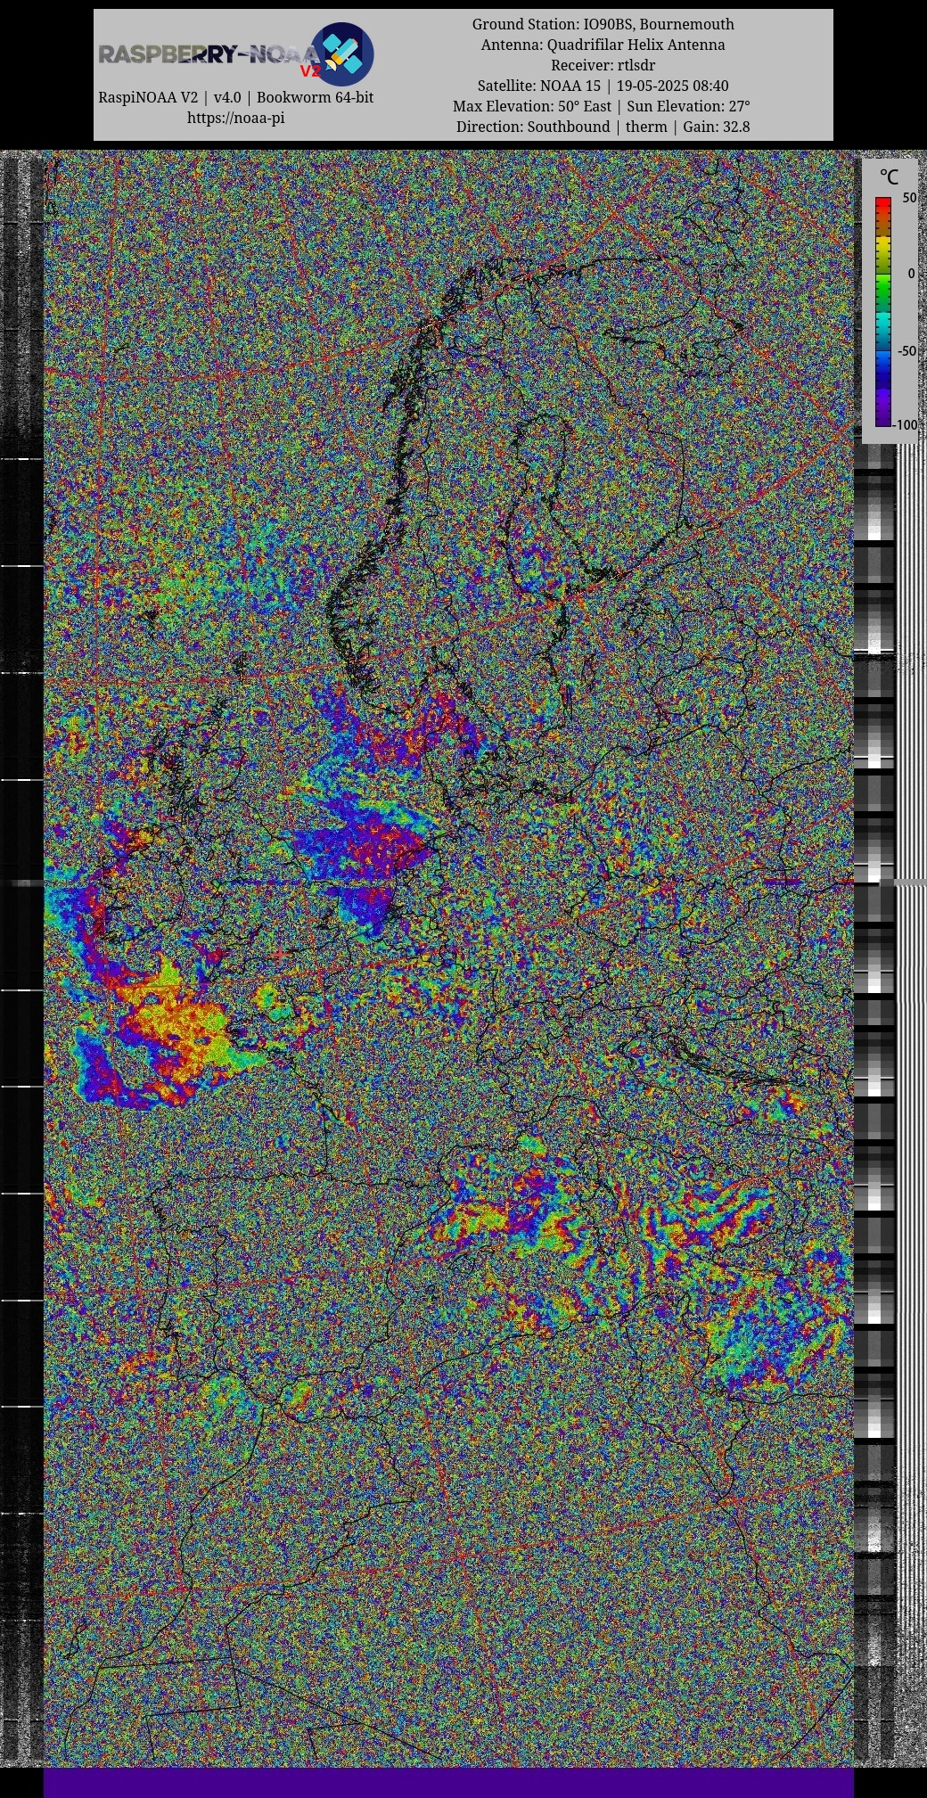Image resolution: width=927 pixels, height=1798 pixels.
Task: Click the °C temperature legend label
Action: coord(889,177)
